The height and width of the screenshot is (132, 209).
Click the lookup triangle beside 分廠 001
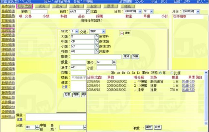click(x=37, y=127)
